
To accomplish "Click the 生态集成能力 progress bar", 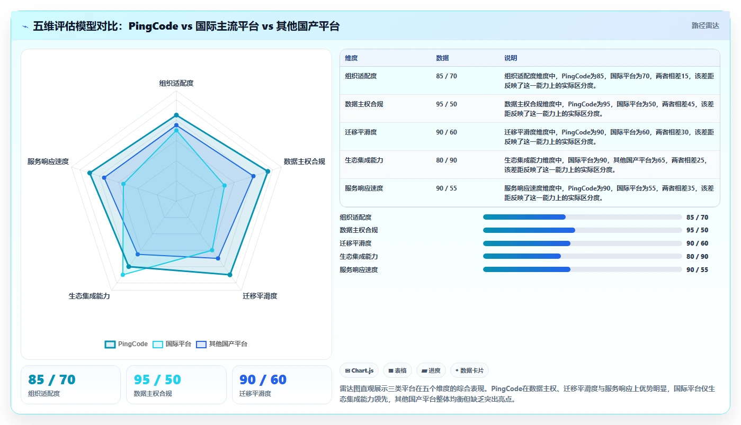I will [583, 256].
